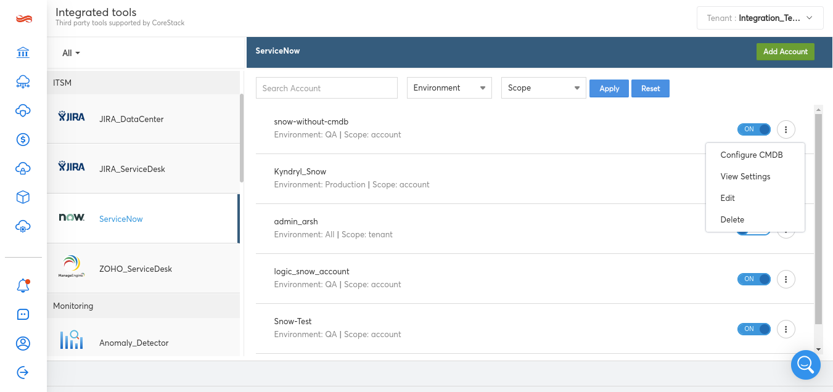Open the Tenant selector dropdown

coord(760,18)
